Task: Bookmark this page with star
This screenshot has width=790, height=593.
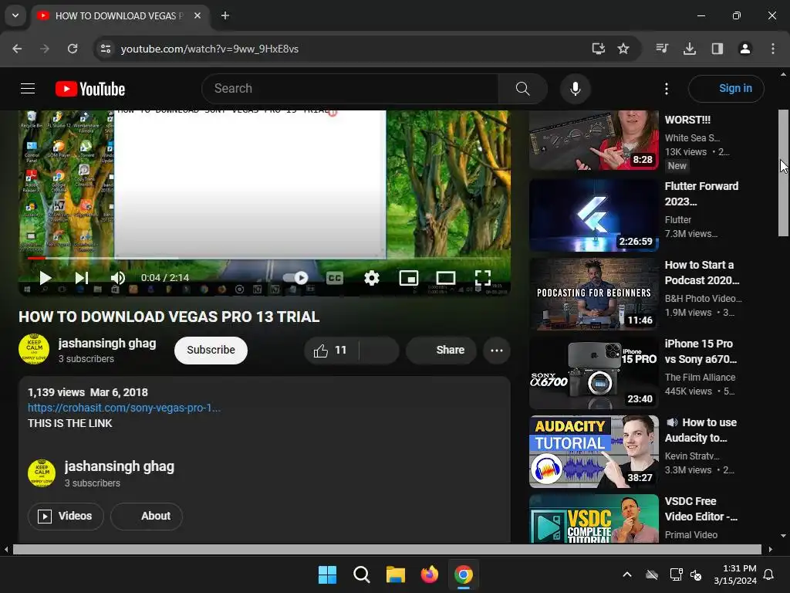Action: point(623,49)
